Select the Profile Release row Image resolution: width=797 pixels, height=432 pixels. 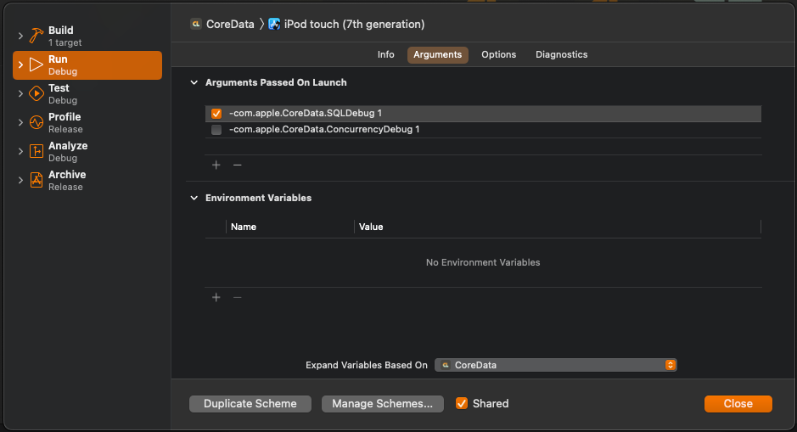pyautogui.click(x=87, y=122)
